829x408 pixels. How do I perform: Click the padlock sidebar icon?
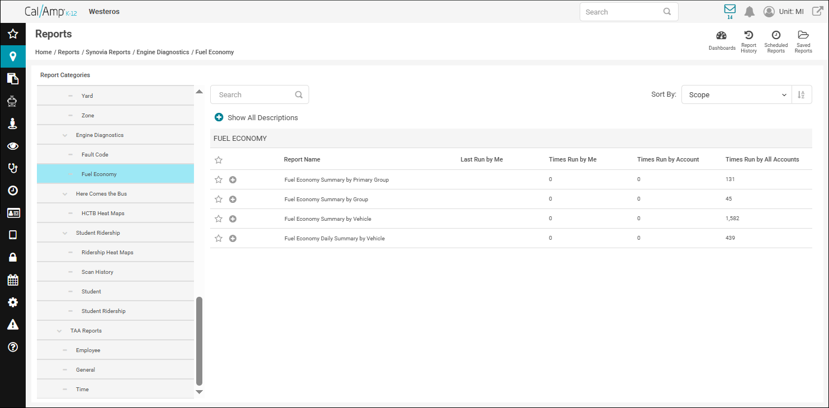point(13,257)
